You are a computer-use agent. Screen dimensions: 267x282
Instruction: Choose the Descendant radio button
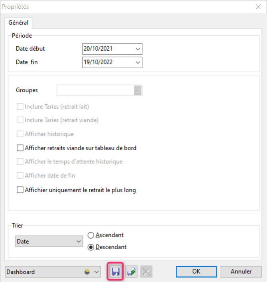[90, 247]
